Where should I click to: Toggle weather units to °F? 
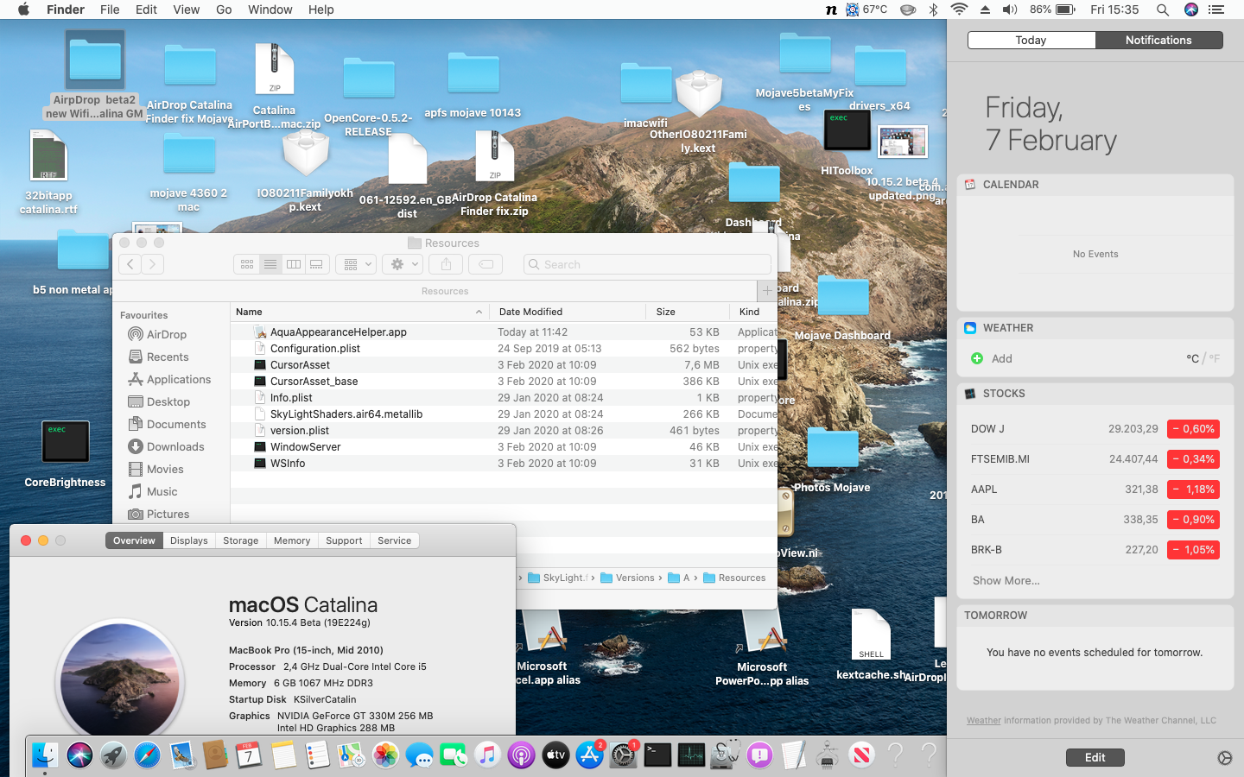pos(1215,358)
